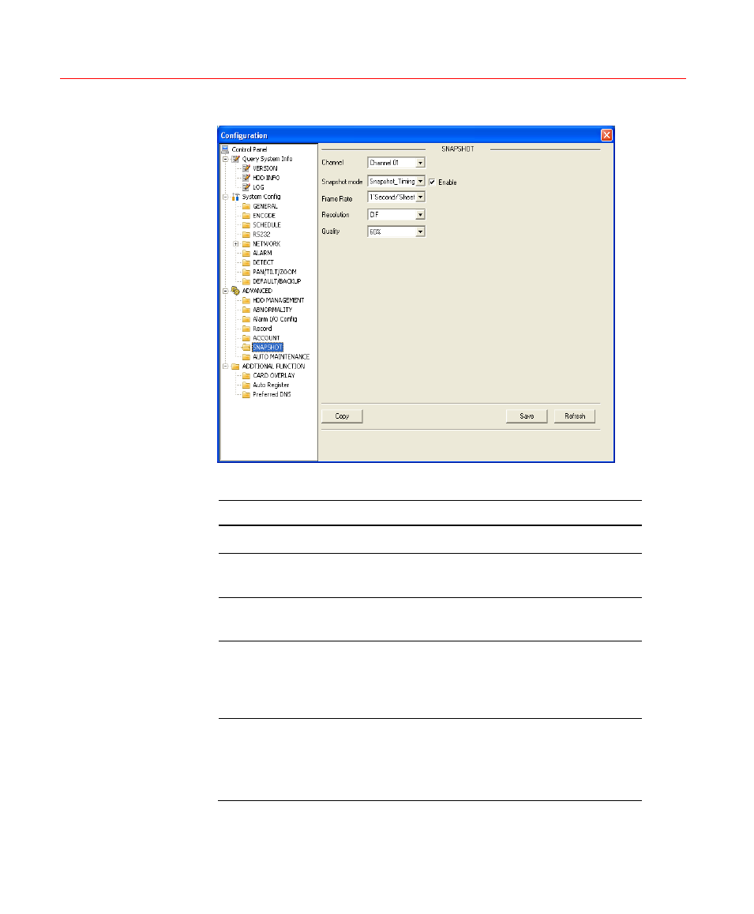Click the DETECT folder icon
The width and height of the screenshot is (754, 914).
(246, 262)
